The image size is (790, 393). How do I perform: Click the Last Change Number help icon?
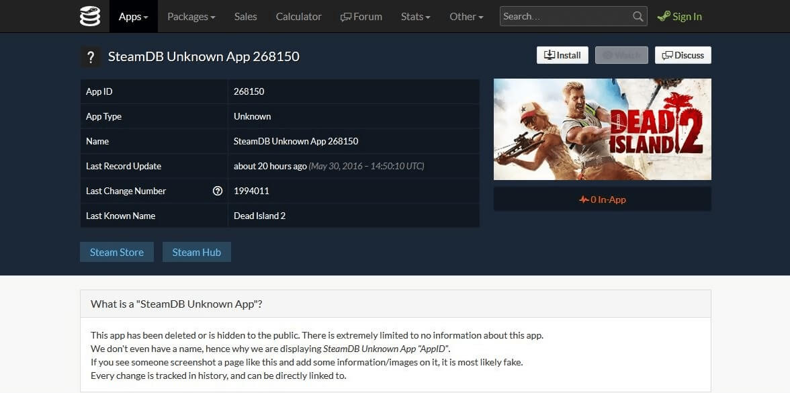(217, 191)
